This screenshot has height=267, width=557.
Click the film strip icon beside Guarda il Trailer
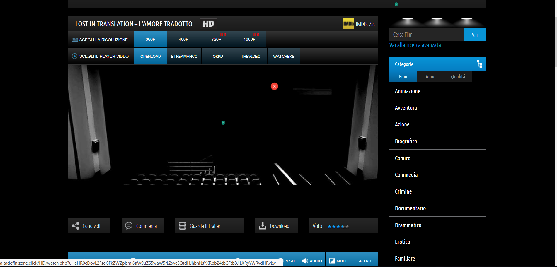pos(182,226)
